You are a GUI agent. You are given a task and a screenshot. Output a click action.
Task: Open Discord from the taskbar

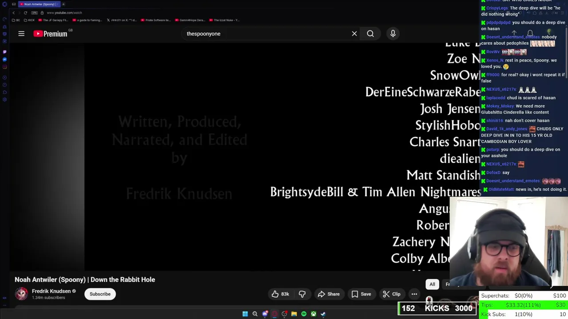[x=265, y=314]
